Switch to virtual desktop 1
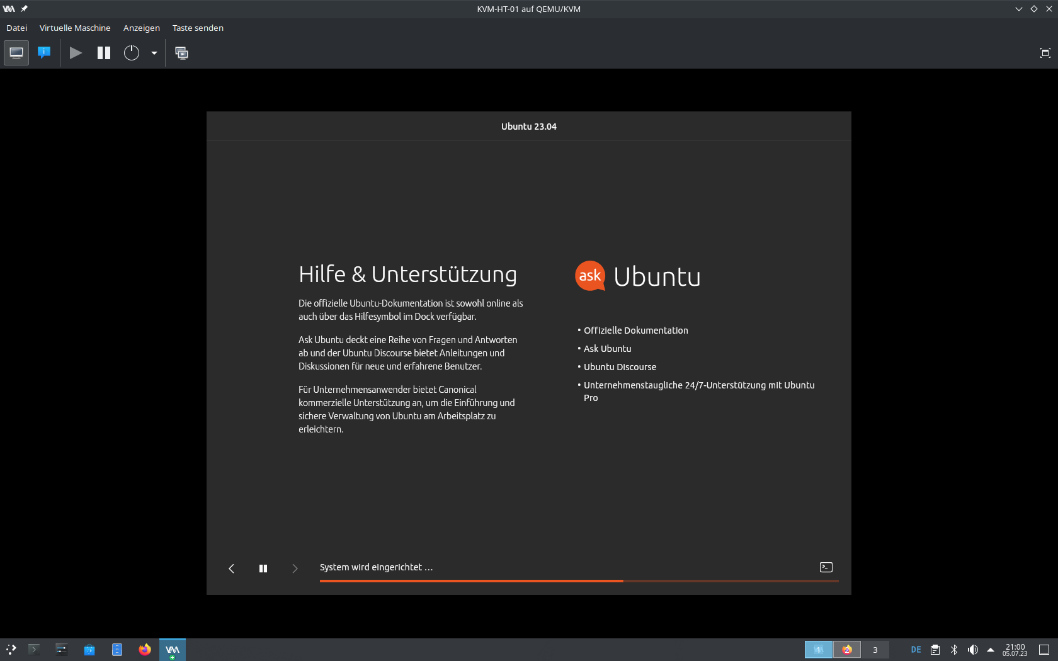This screenshot has width=1058, height=661. coord(819,650)
